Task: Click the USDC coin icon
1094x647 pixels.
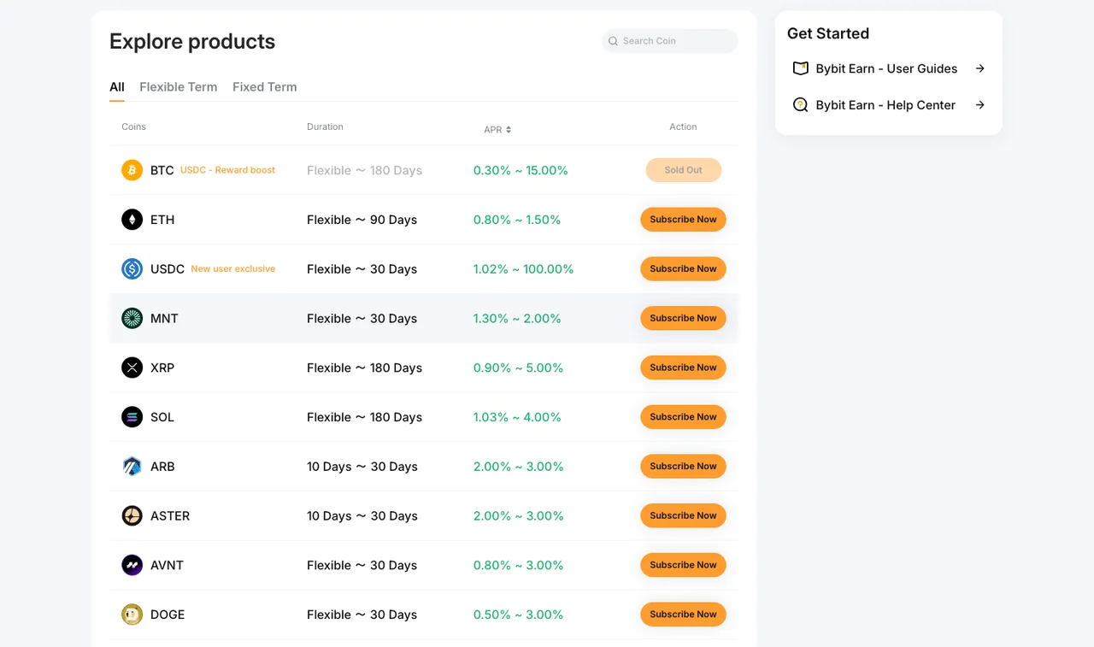Action: tap(132, 269)
